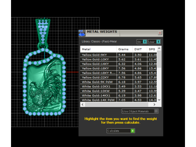The height and width of the screenshot is (147, 196).
Task: Click the 3.50 DWT cell
Action: pos(140,55)
